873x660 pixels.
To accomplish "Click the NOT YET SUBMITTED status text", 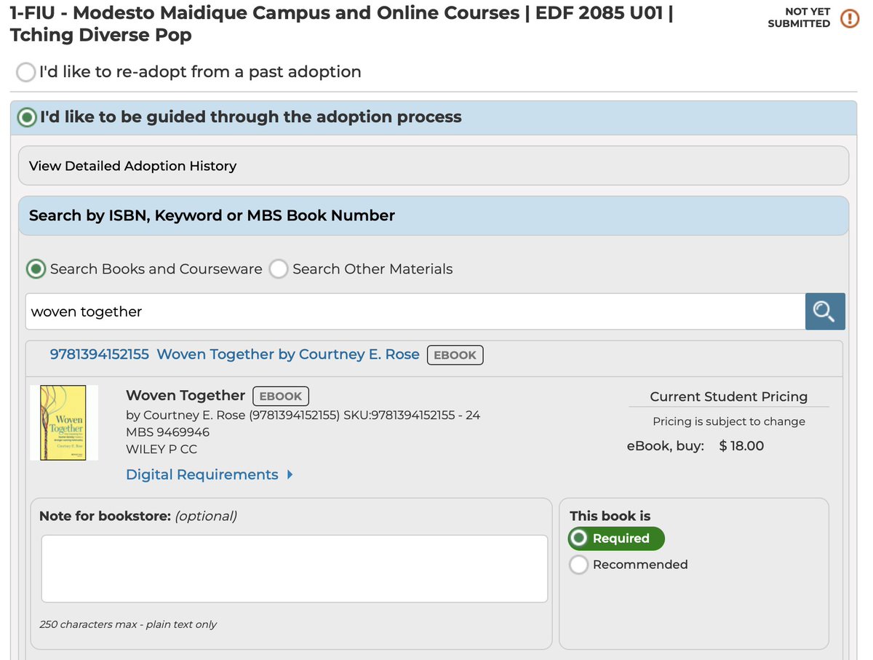I will 799,18.
